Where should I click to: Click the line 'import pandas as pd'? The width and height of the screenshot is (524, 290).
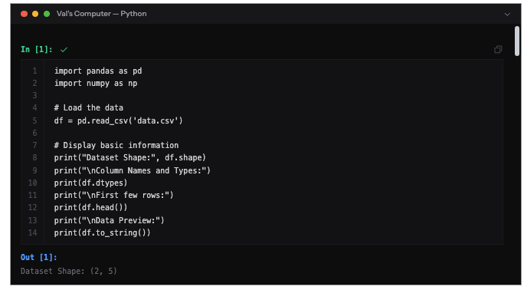98,71
